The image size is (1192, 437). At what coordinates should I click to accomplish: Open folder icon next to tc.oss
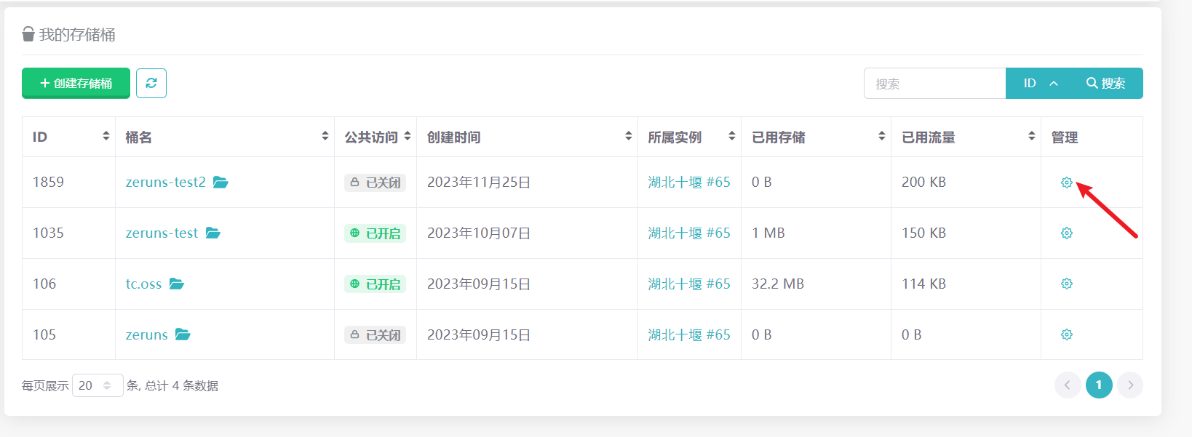point(177,284)
